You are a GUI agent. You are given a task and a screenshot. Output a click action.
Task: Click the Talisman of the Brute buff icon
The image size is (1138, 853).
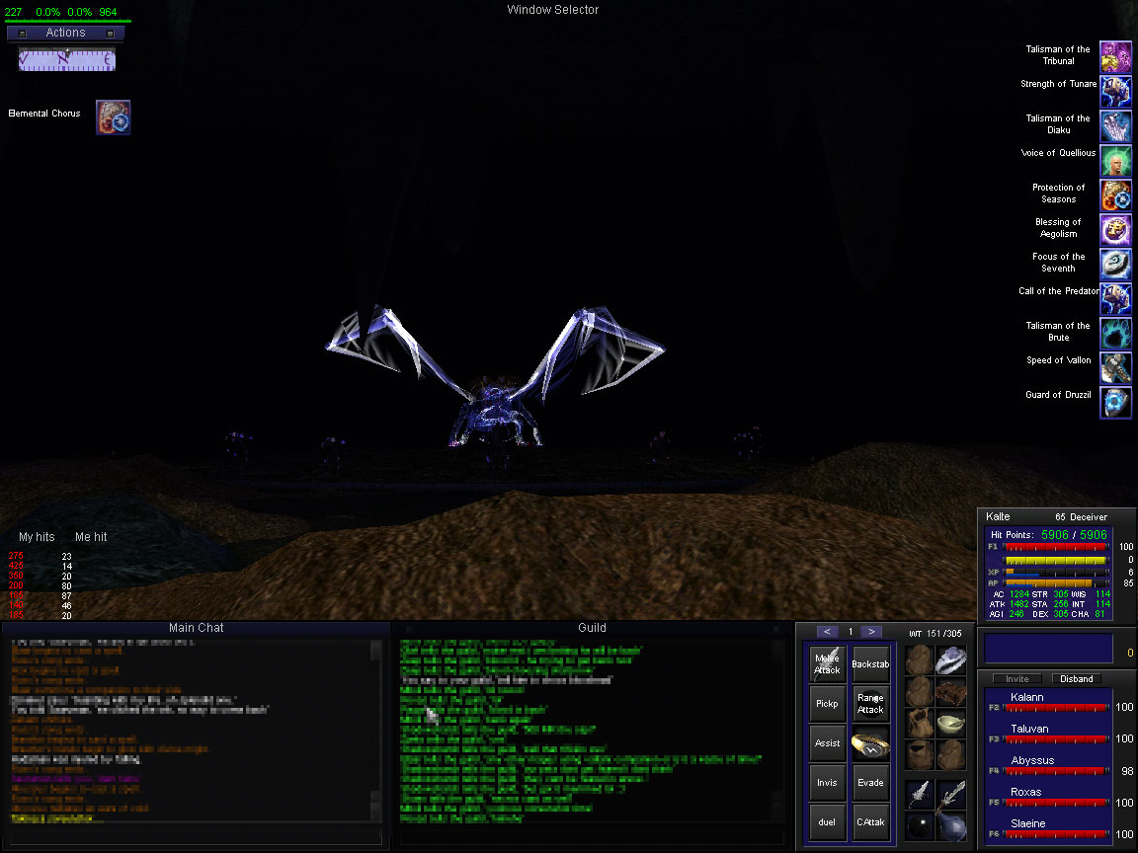(x=1115, y=333)
